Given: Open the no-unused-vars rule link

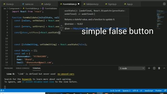Looking at the screenshot, I should point(66,74).
